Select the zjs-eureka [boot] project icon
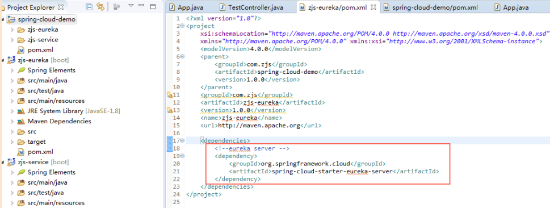The image size is (550, 208). (11, 60)
